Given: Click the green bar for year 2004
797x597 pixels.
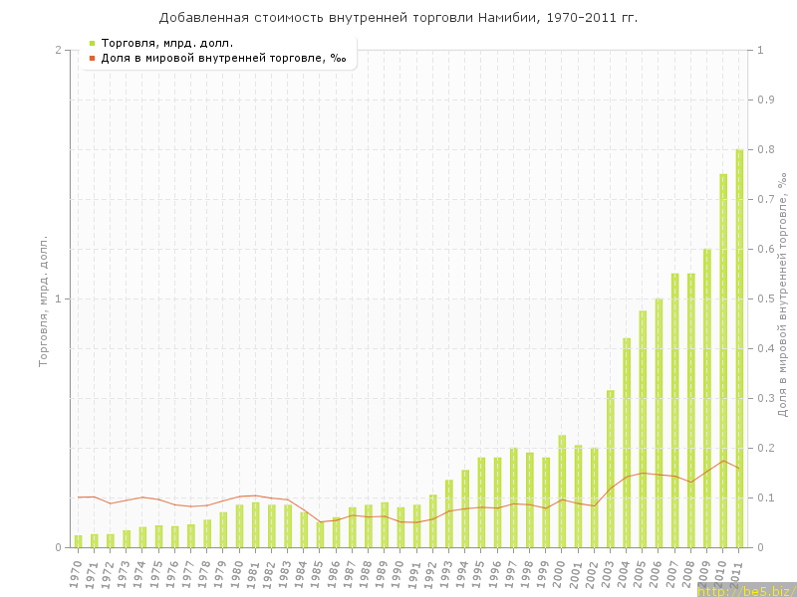Looking at the screenshot, I should (627, 443).
